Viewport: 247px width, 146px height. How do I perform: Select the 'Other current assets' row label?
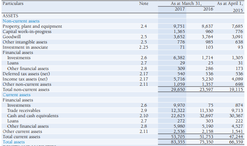tap(22, 131)
